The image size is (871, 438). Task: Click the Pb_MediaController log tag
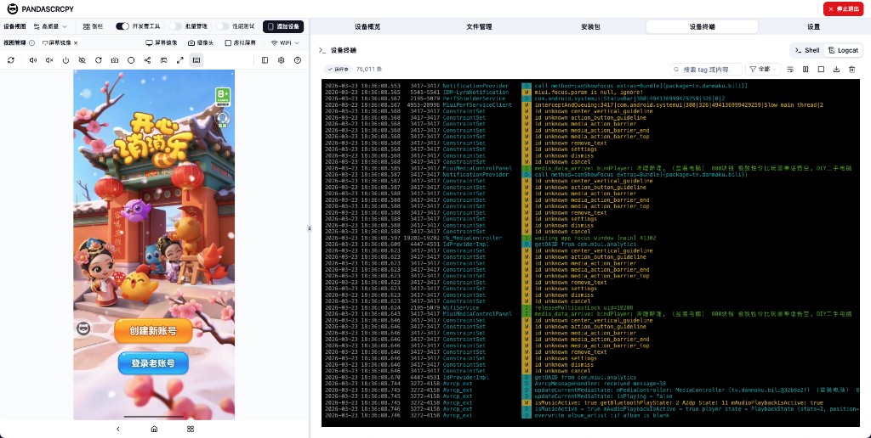click(472, 238)
